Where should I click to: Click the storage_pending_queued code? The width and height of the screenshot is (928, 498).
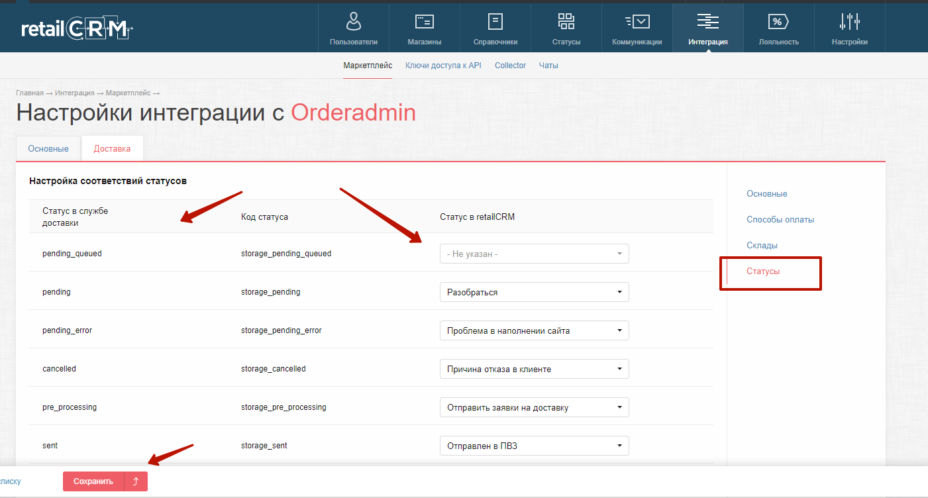(x=286, y=254)
